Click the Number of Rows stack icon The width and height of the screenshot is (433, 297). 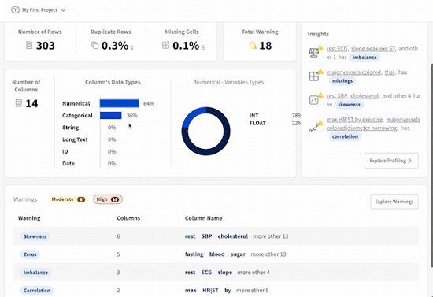29,45
